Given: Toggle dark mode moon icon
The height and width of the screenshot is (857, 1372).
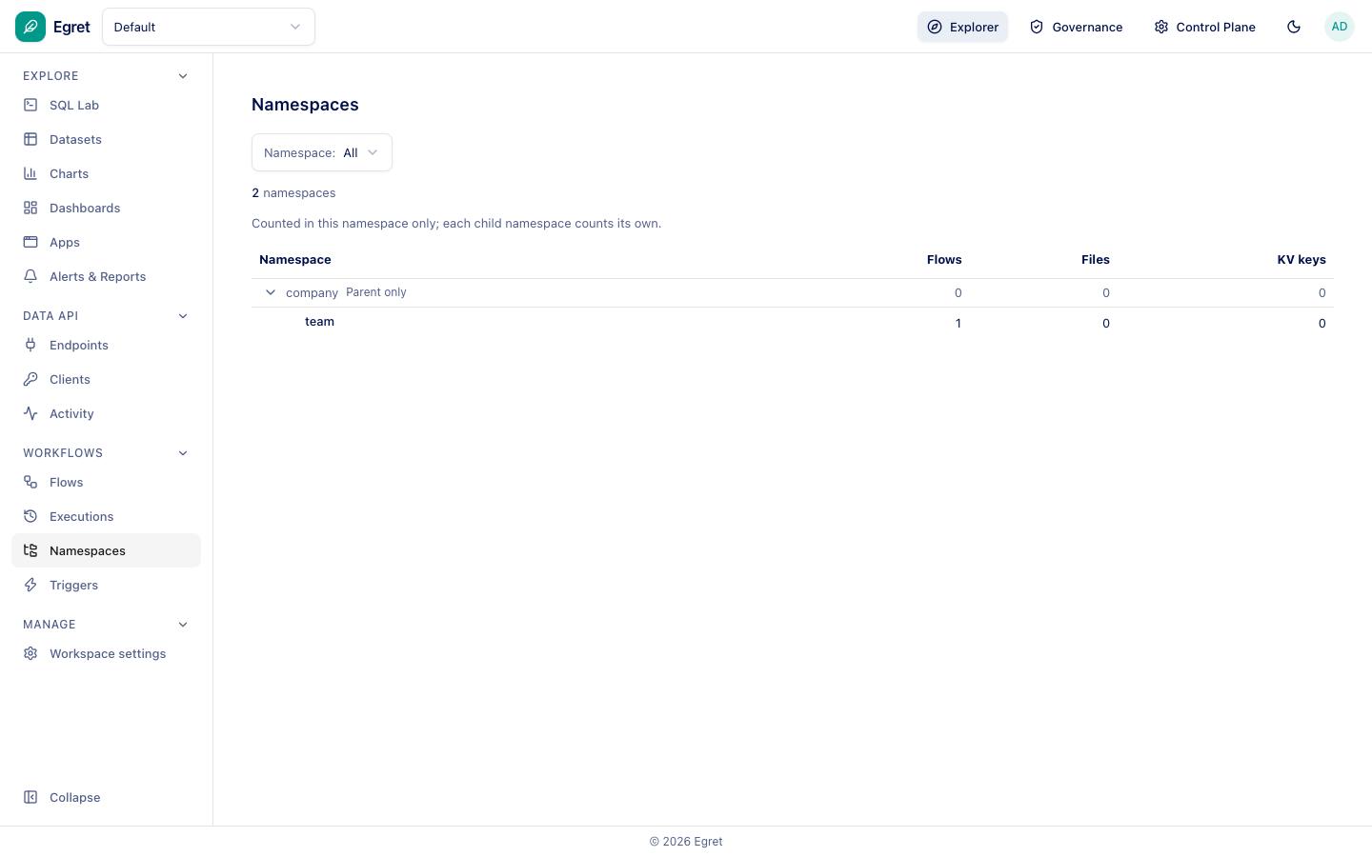Looking at the screenshot, I should pyautogui.click(x=1294, y=27).
